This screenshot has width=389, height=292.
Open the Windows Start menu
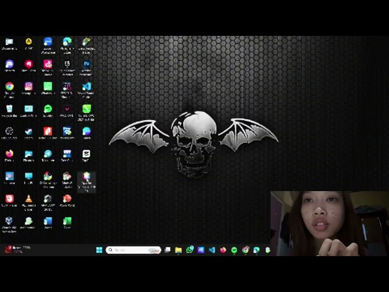click(99, 250)
